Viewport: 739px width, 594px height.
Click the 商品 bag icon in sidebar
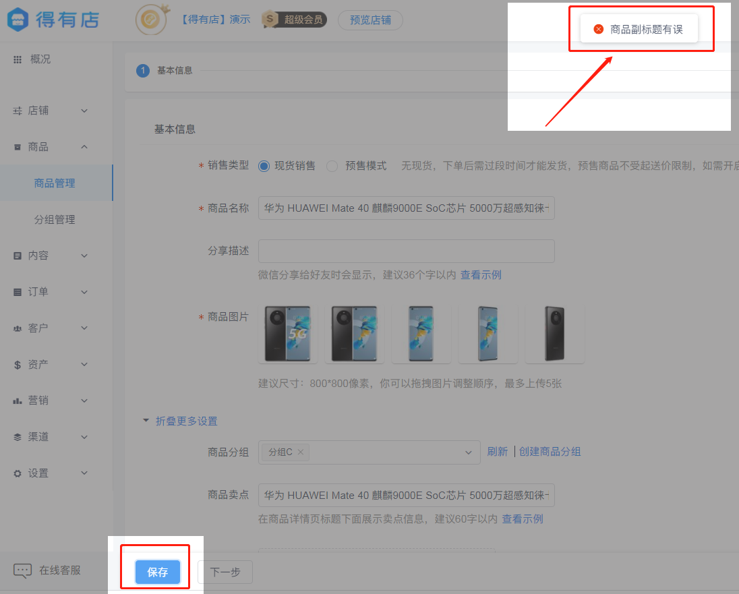point(18,147)
